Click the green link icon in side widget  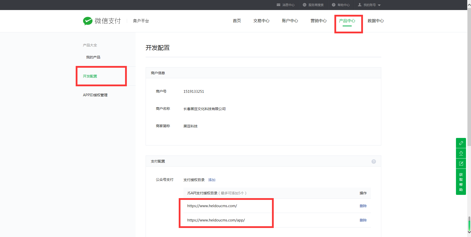[461, 143]
